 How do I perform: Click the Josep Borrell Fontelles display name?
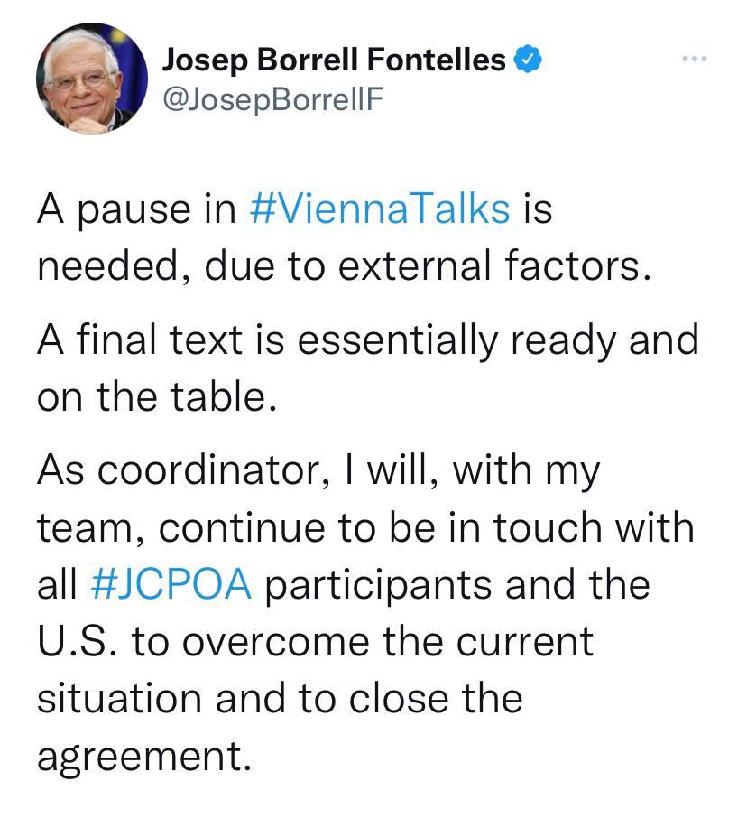pyautogui.click(x=334, y=60)
